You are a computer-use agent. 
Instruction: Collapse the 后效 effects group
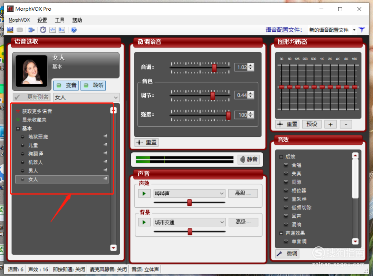(281, 157)
